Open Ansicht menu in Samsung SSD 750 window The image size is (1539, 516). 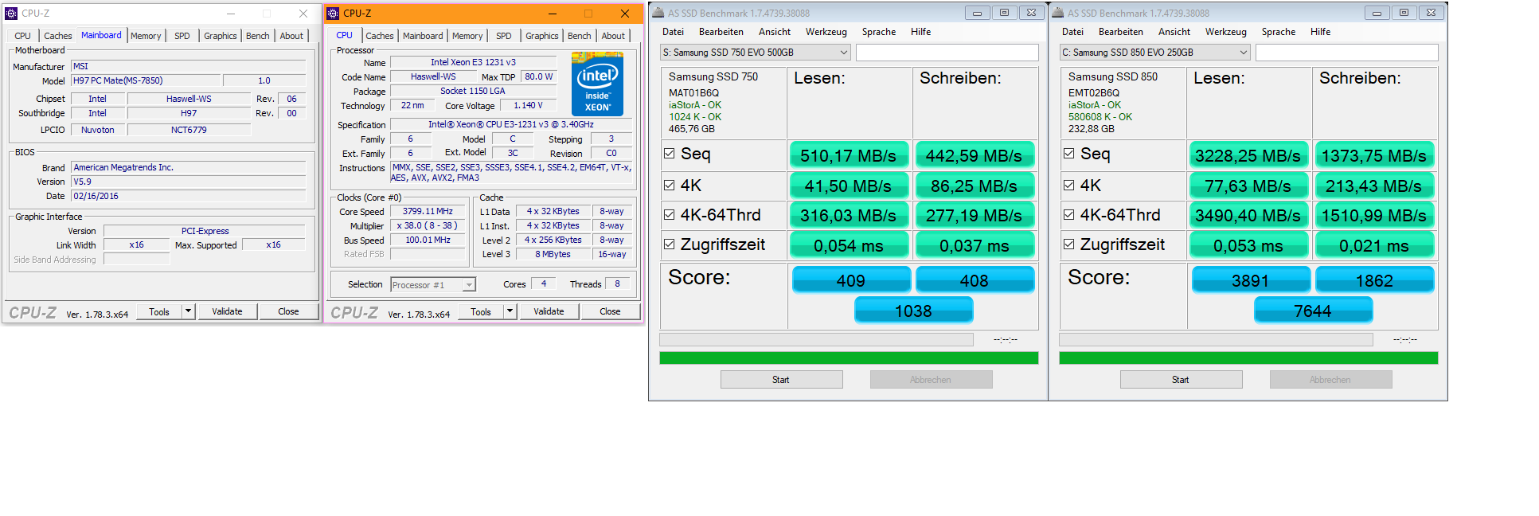pyautogui.click(x=775, y=32)
